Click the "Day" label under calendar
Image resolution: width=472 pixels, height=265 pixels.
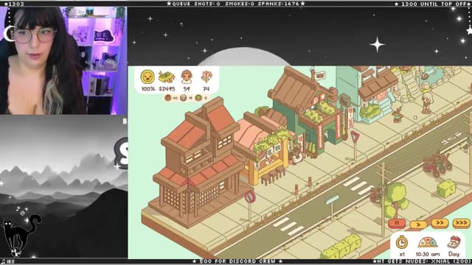click(454, 254)
